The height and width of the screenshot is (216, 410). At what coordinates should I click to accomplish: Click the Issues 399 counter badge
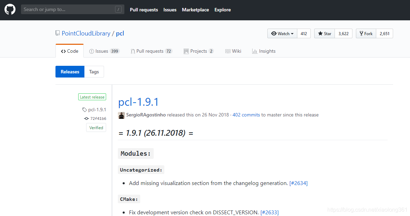[x=114, y=51]
